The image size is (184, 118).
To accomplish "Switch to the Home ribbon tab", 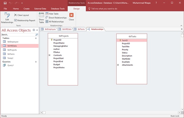I will coord(16,9).
